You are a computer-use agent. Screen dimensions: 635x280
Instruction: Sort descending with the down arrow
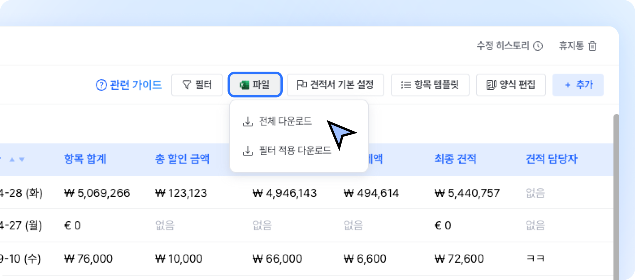pos(22,160)
